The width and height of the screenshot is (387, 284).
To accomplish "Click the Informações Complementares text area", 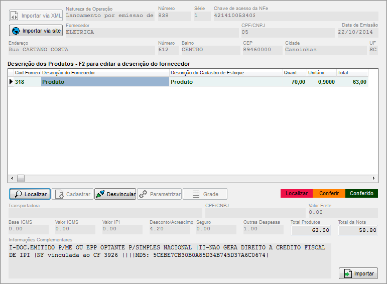I will pos(170,261).
